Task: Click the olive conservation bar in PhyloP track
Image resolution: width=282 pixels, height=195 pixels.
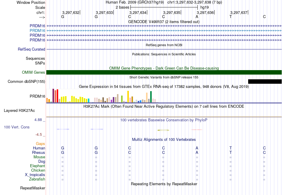Action: point(163,130)
